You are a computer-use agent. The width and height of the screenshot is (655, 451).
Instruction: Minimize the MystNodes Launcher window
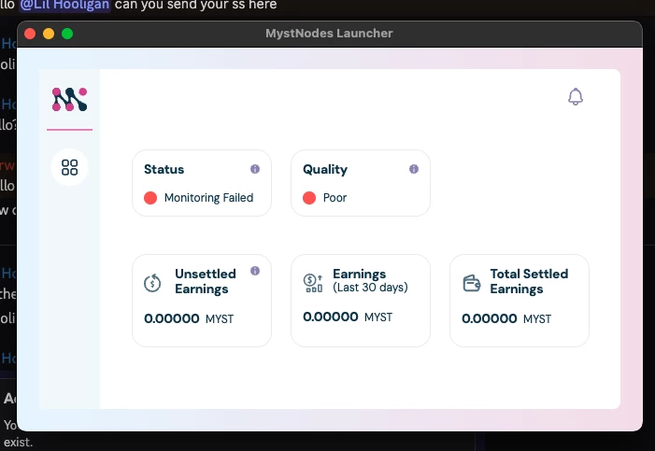tap(49, 34)
